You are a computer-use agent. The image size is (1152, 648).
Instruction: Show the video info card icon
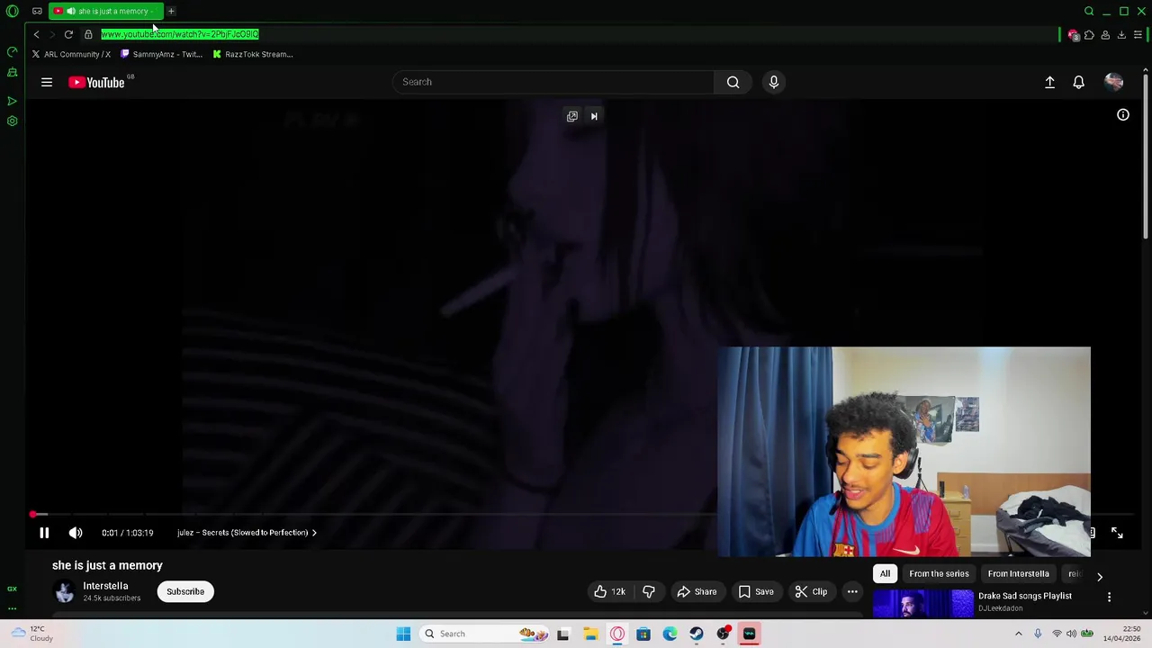pyautogui.click(x=1123, y=115)
